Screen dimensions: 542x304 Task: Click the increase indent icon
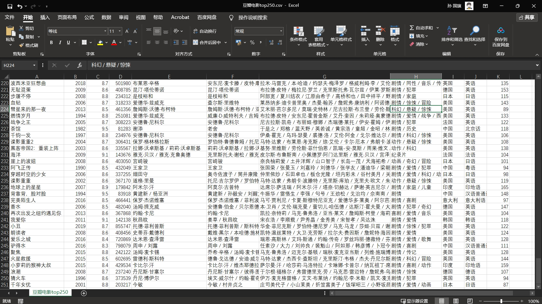[185, 42]
